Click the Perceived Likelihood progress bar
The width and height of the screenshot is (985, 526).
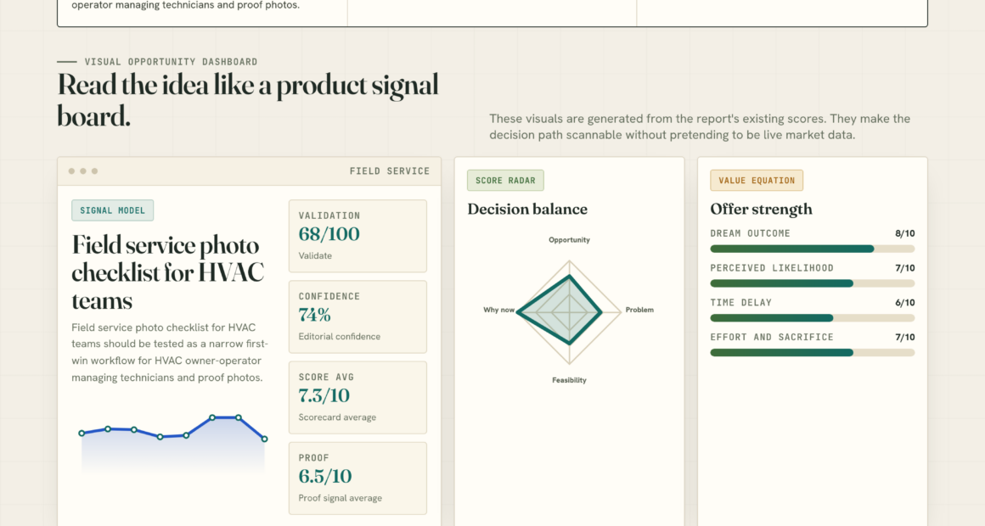point(813,283)
